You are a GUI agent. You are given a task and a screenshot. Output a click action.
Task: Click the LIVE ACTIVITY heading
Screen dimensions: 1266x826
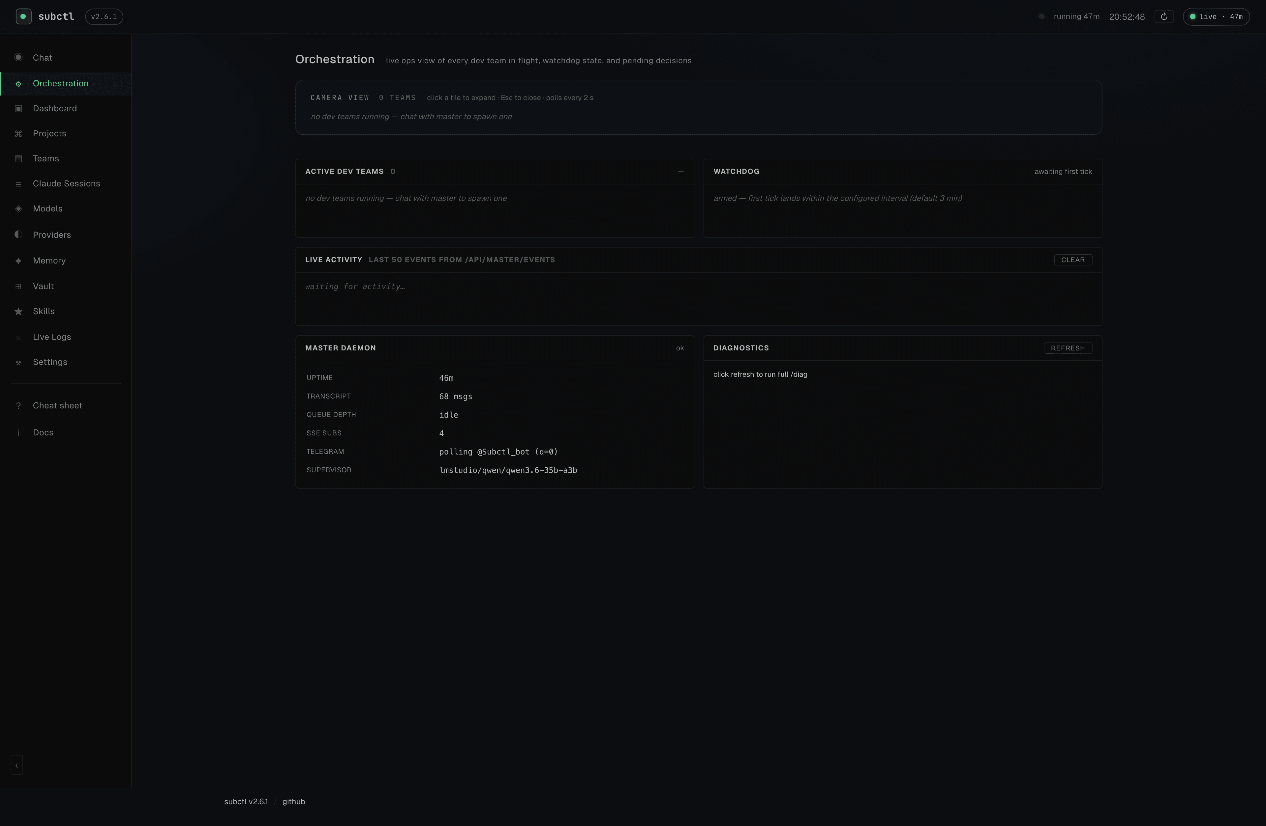334,260
